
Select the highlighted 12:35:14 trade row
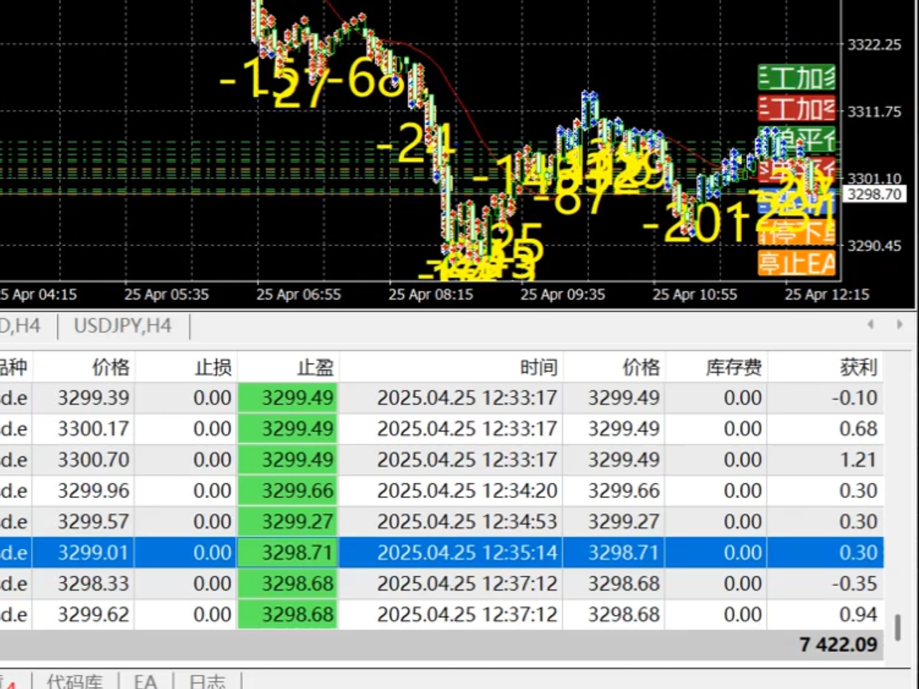pos(467,553)
